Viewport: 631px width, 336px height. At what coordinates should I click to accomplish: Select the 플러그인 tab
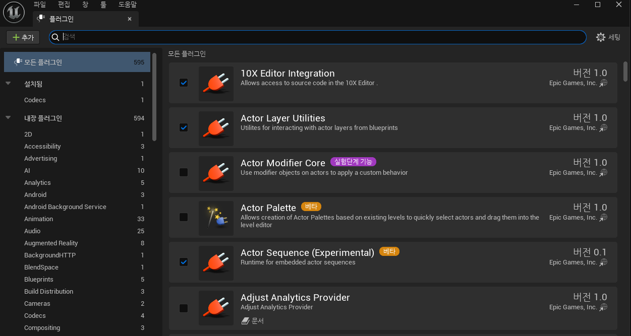coord(86,19)
